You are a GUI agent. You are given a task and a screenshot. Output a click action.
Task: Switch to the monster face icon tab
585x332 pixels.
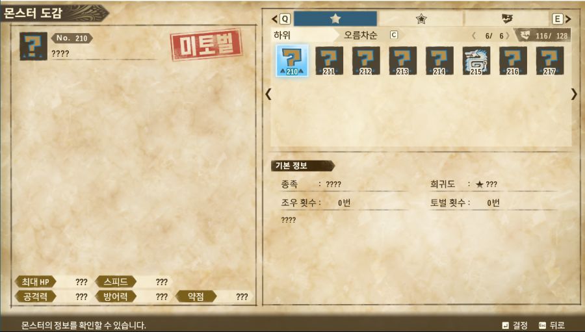click(x=507, y=19)
